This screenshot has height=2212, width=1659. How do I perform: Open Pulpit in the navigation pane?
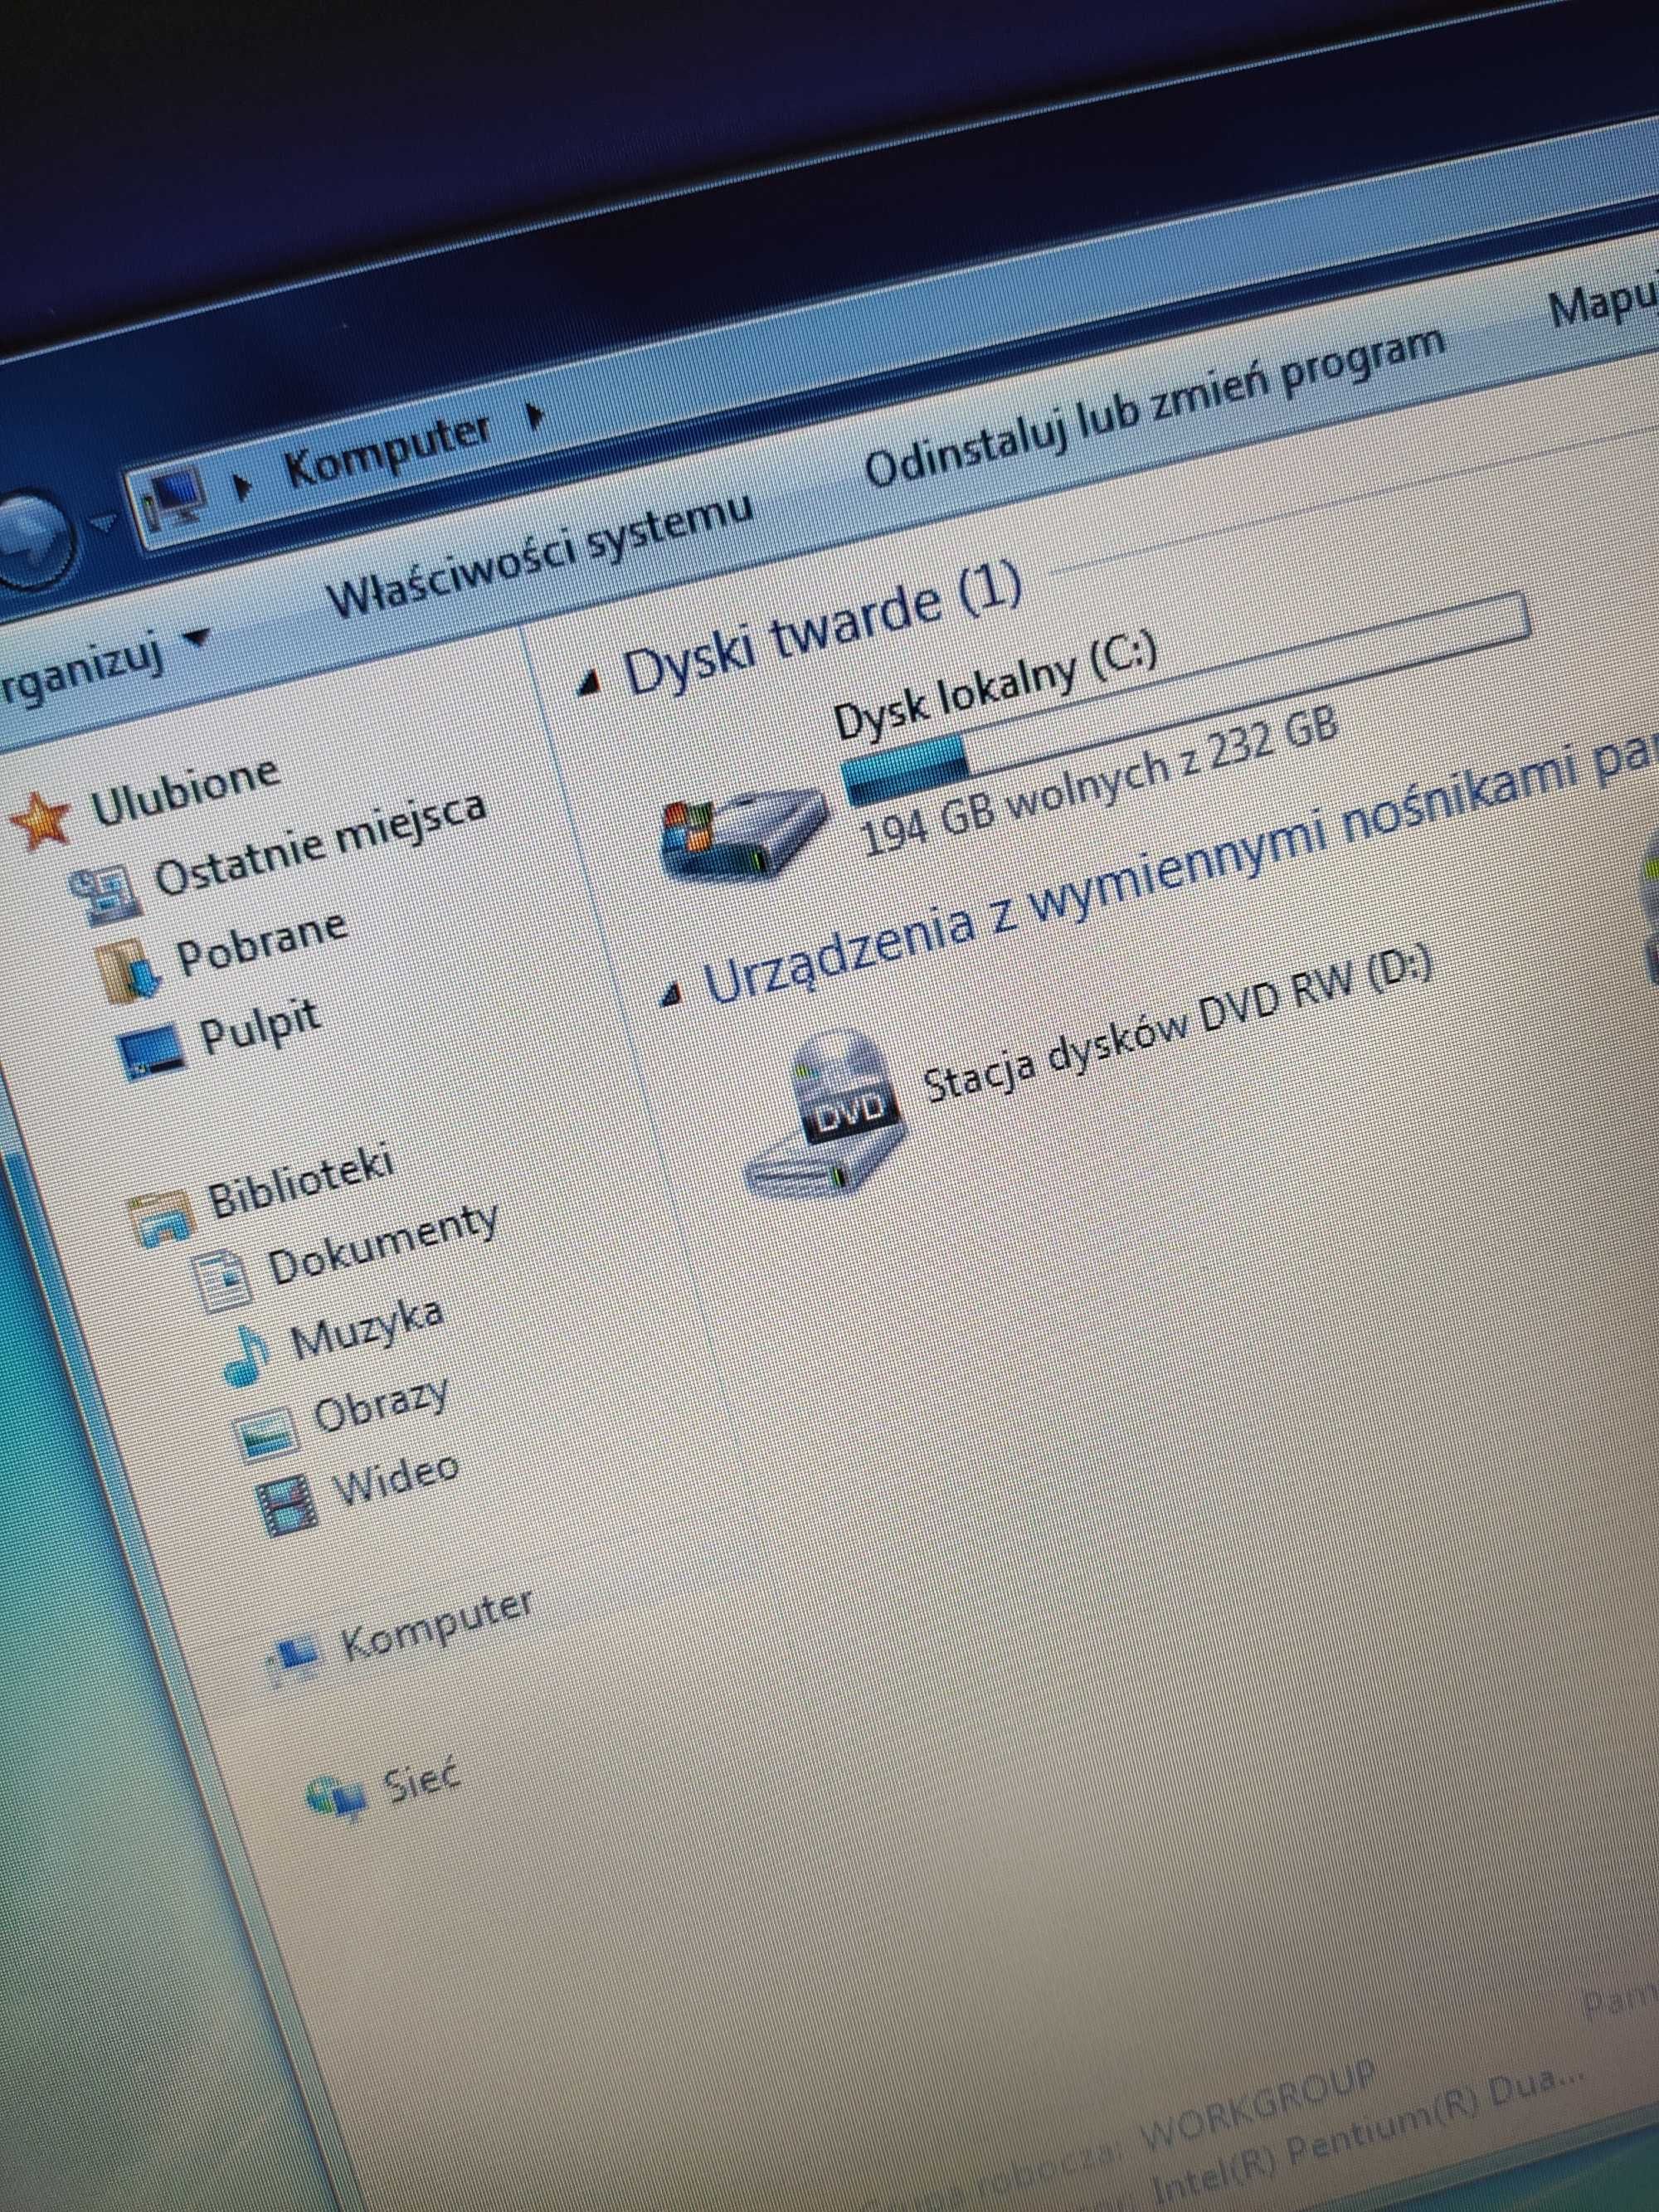pyautogui.click(x=261, y=1025)
